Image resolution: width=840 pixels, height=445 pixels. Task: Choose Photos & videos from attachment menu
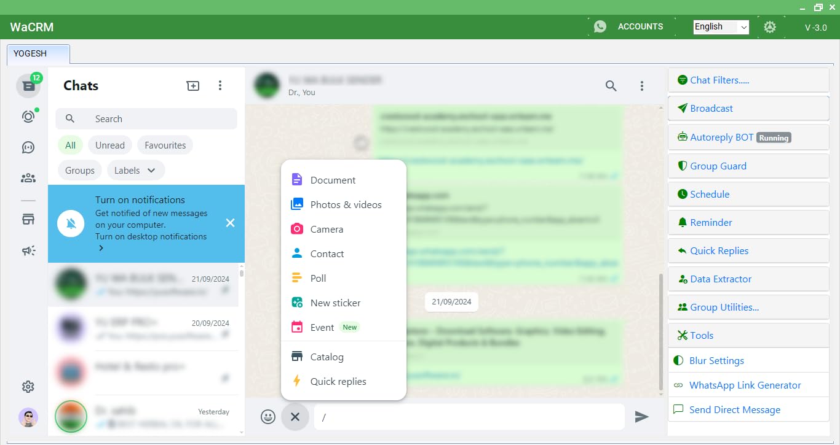(344, 204)
